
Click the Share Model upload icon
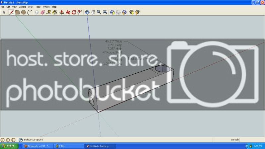coord(137,12)
